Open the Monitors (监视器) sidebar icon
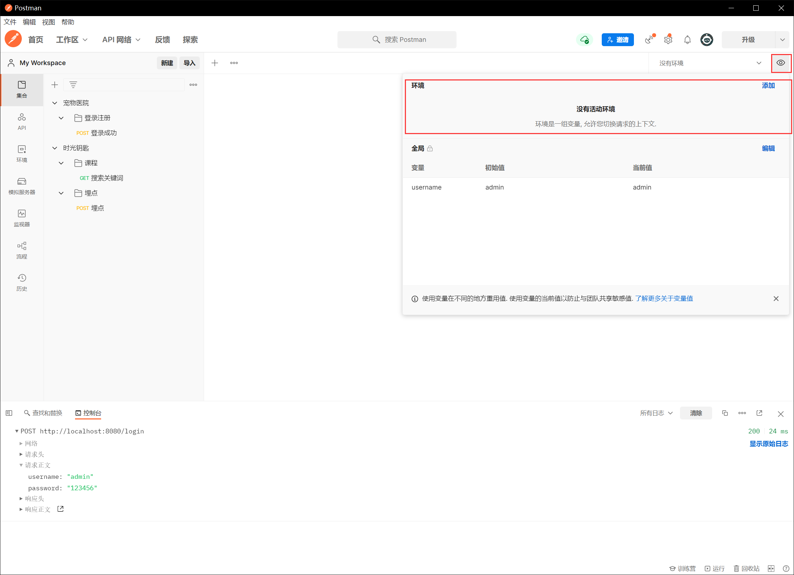This screenshot has height=575, width=794. coord(22,218)
